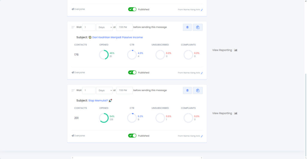
Task: Open subject link Siap Memulai?
Action: (x=98, y=101)
